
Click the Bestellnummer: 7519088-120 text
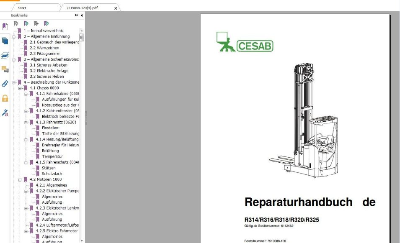265,241
